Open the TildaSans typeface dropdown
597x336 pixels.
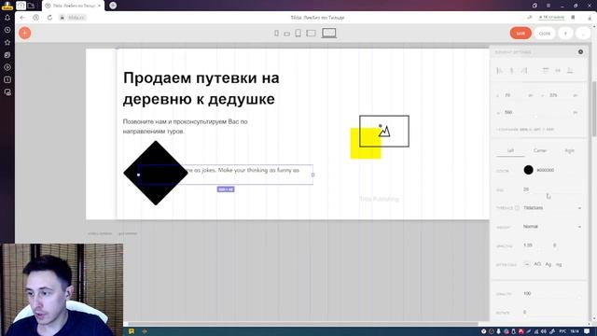[552, 208]
